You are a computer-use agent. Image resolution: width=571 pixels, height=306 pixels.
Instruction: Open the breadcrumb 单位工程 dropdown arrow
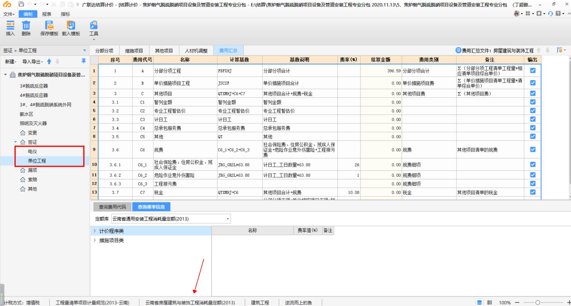tap(85, 50)
